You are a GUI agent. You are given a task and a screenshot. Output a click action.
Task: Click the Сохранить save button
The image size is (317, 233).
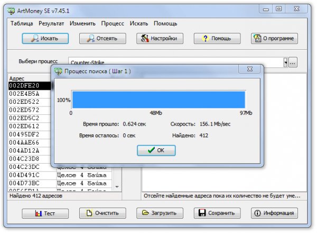point(217,213)
